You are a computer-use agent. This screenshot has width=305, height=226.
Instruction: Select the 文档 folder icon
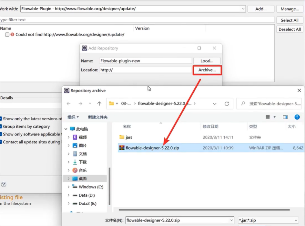[x=75, y=154]
